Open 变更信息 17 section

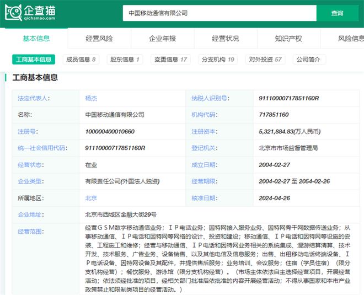170,60
